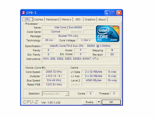157x118 pixels.
Task: Select the SPD tab
Action: coord(78,20)
